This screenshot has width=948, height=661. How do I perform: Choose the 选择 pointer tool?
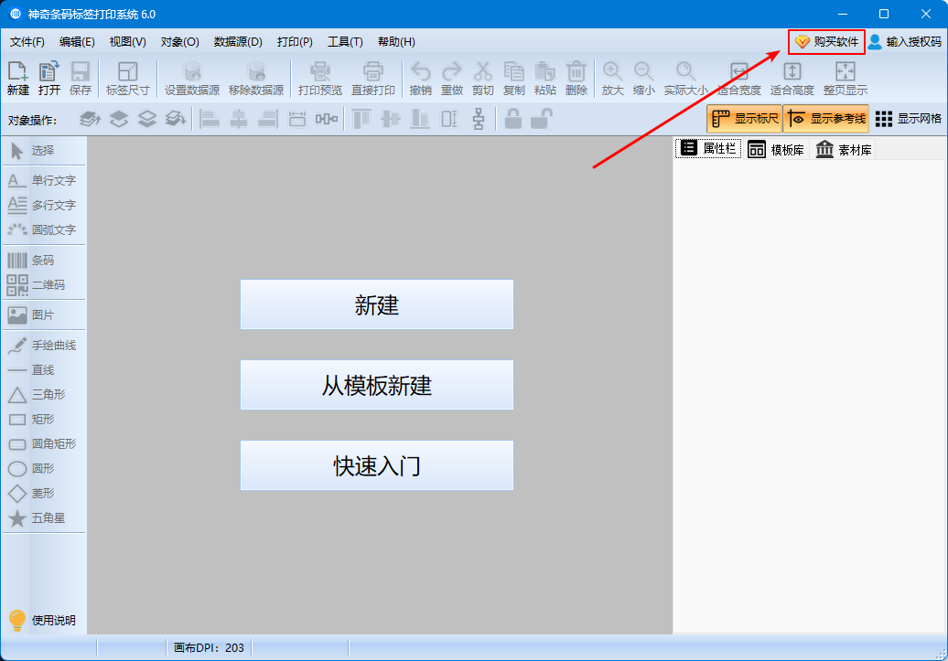coord(43,151)
